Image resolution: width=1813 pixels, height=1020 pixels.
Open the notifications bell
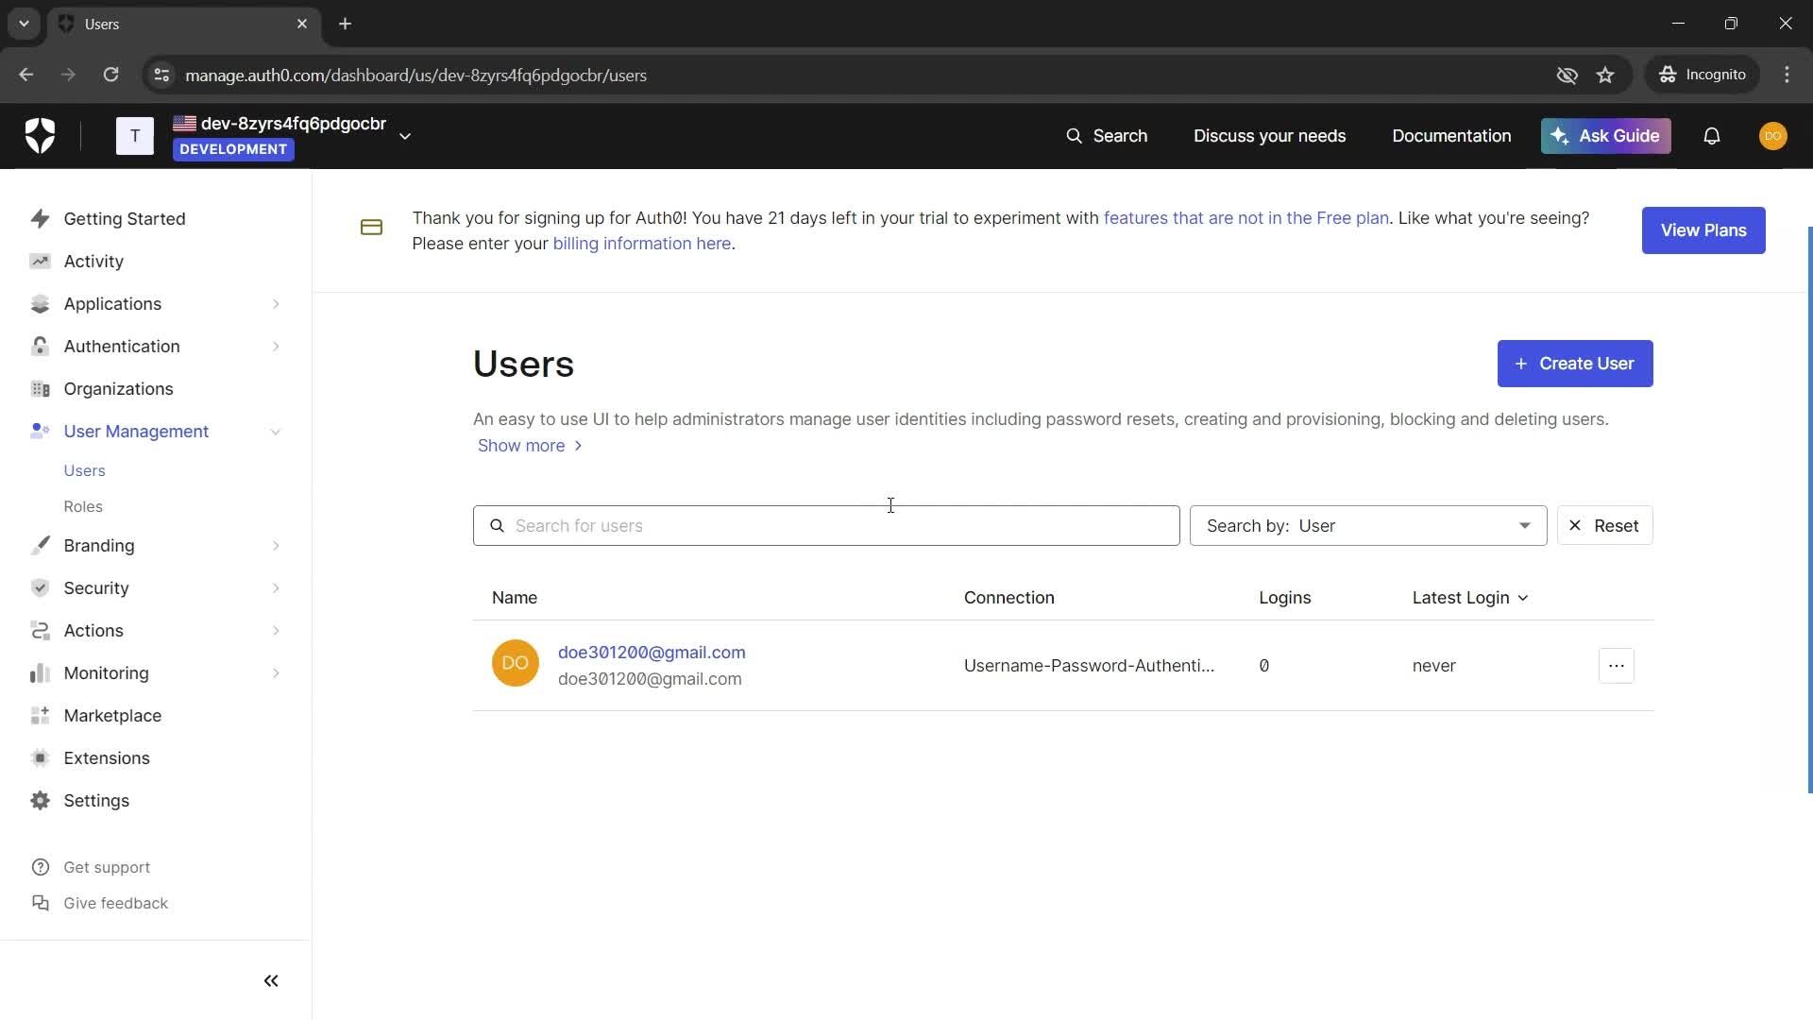(x=1711, y=136)
